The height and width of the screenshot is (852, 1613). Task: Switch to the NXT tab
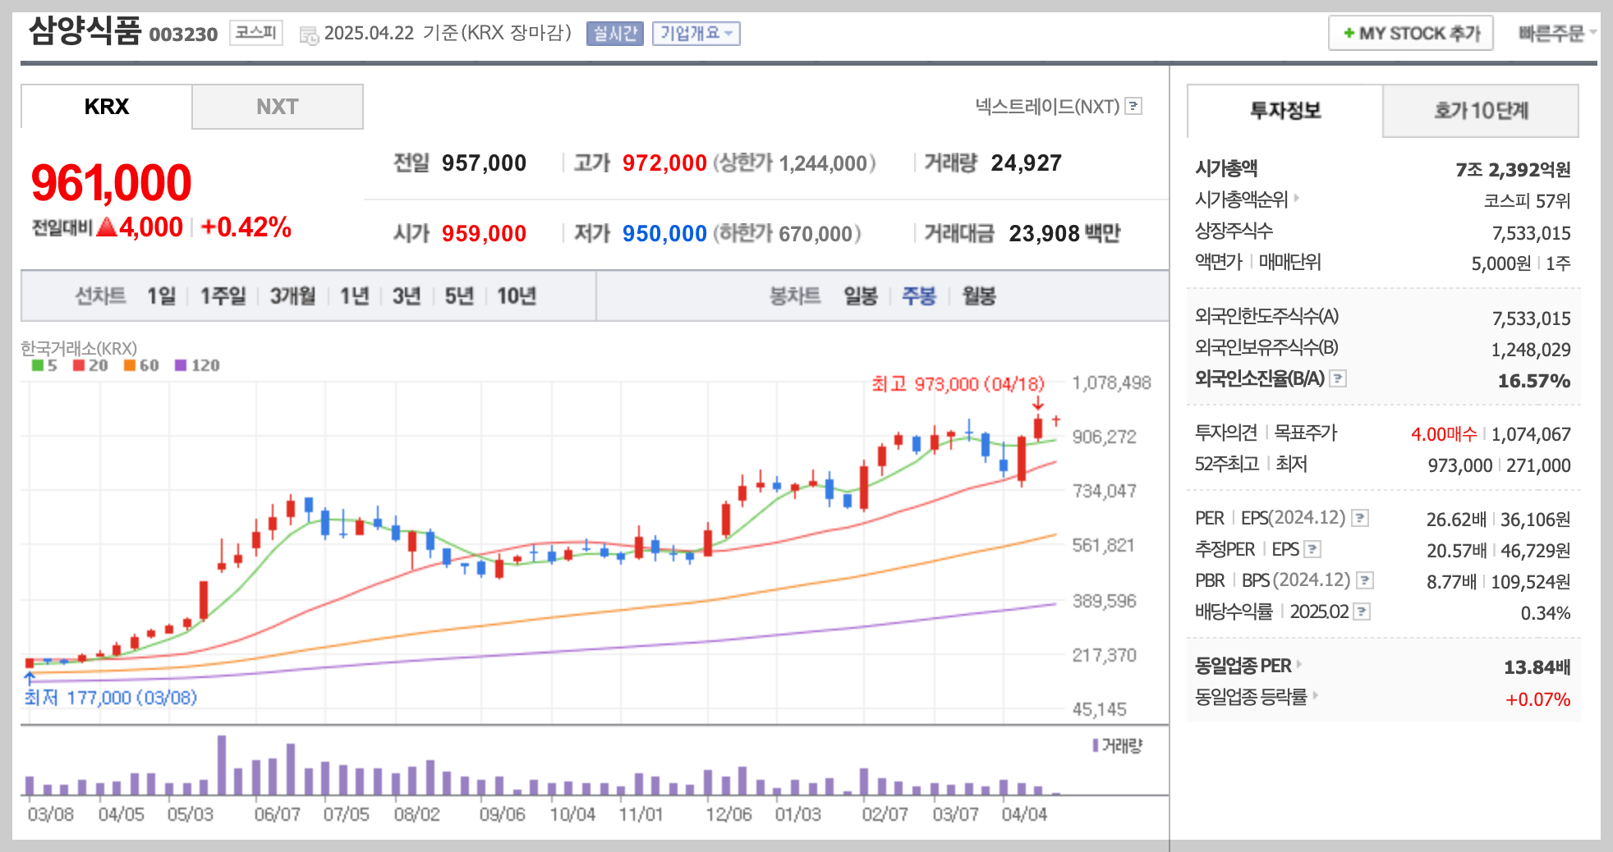coord(278,107)
